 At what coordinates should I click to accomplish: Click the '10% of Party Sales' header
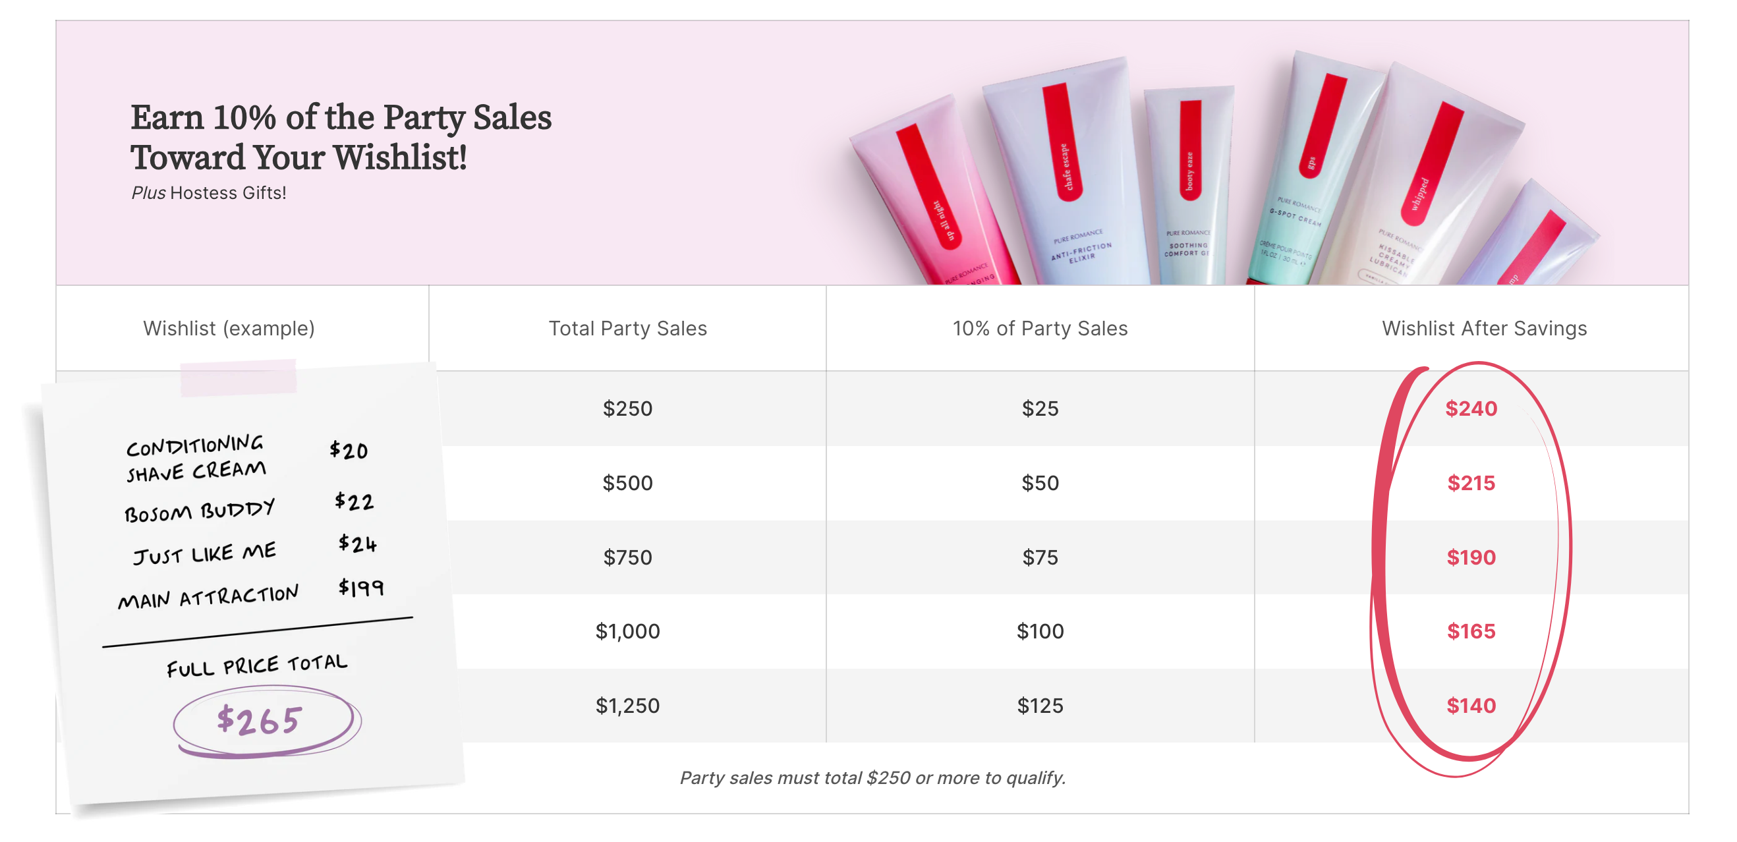click(1040, 328)
